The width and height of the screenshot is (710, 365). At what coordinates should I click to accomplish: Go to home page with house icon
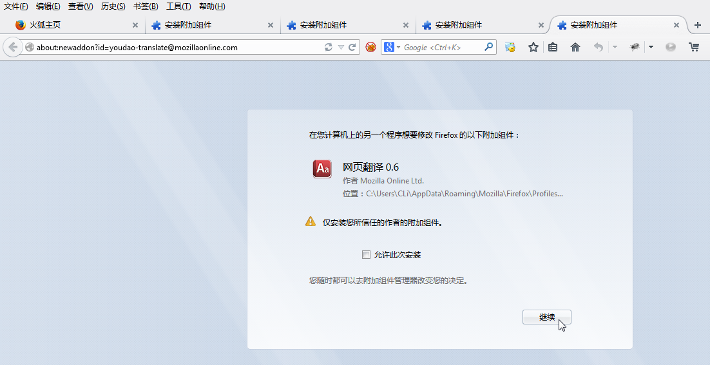(x=575, y=47)
